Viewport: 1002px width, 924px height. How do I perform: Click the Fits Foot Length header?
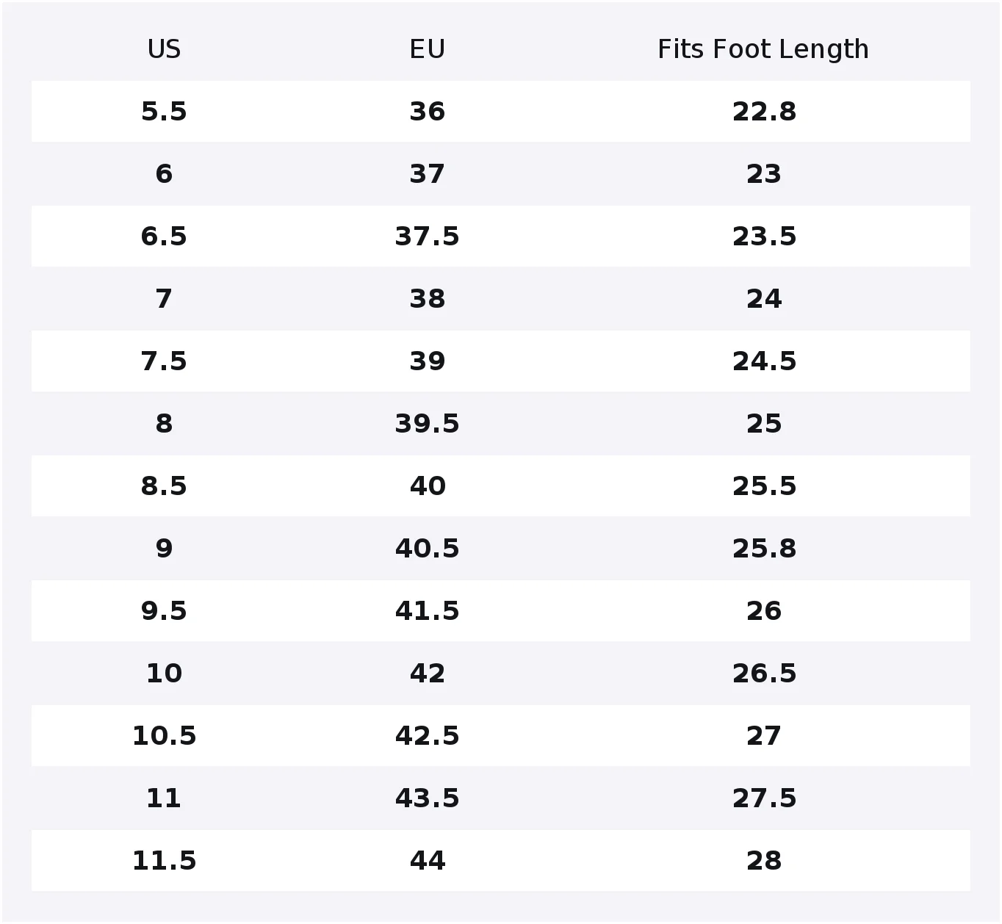(763, 49)
